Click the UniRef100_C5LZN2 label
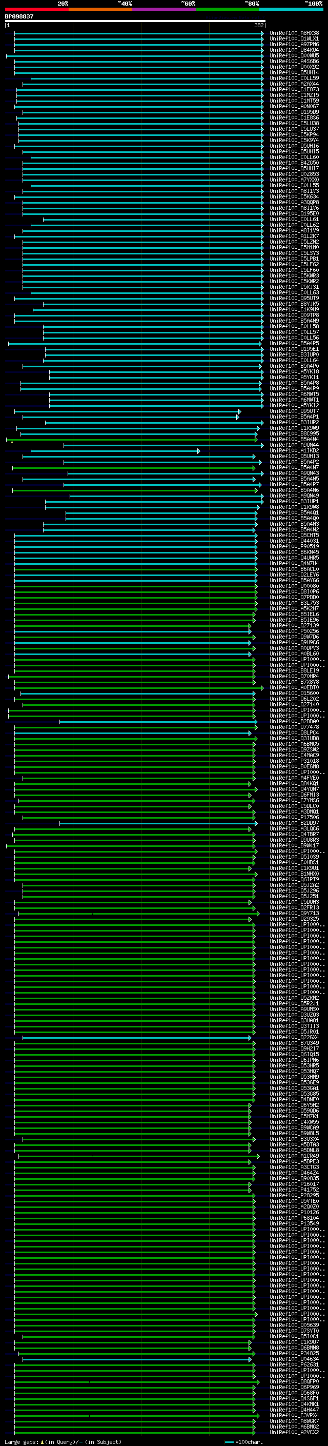This screenshot has height=1446, width=328. click(x=294, y=242)
